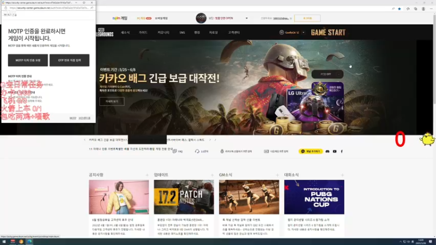Click the yellow Kakao channel add button

click(x=311, y=151)
